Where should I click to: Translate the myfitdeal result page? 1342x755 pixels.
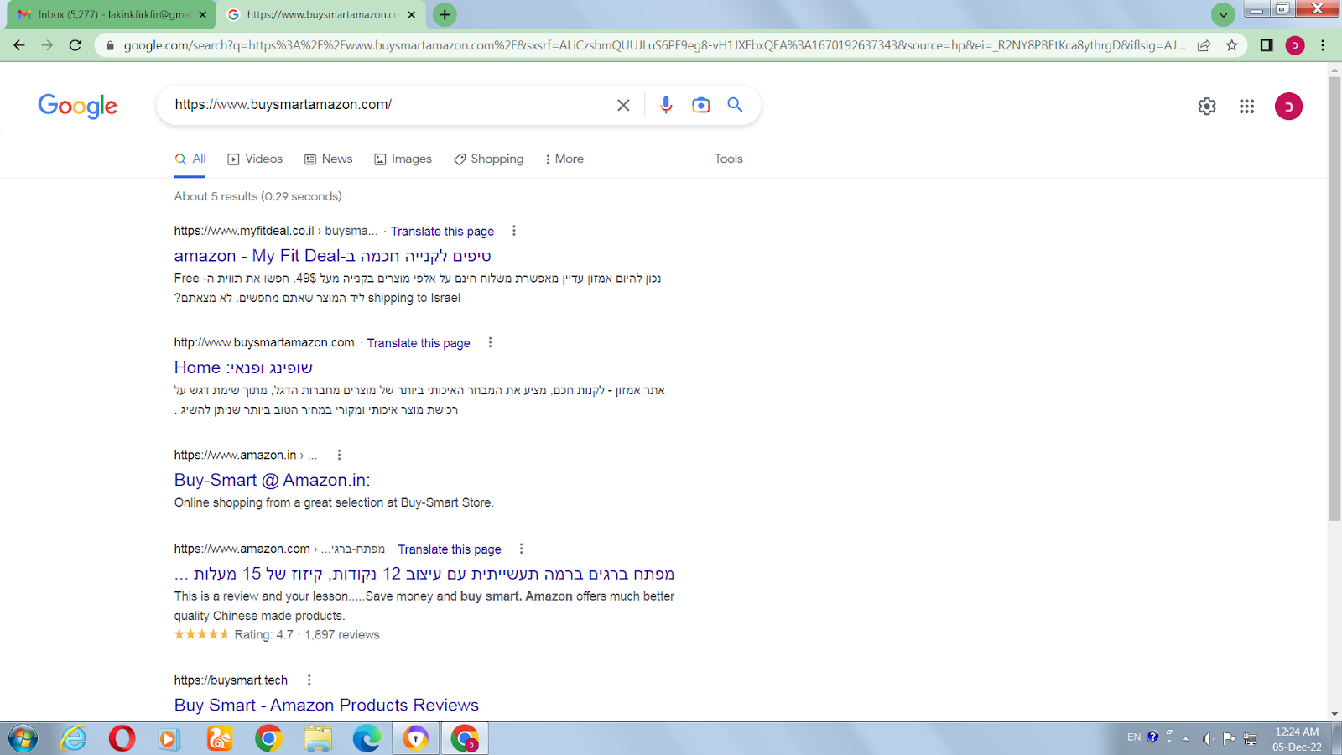click(x=442, y=232)
